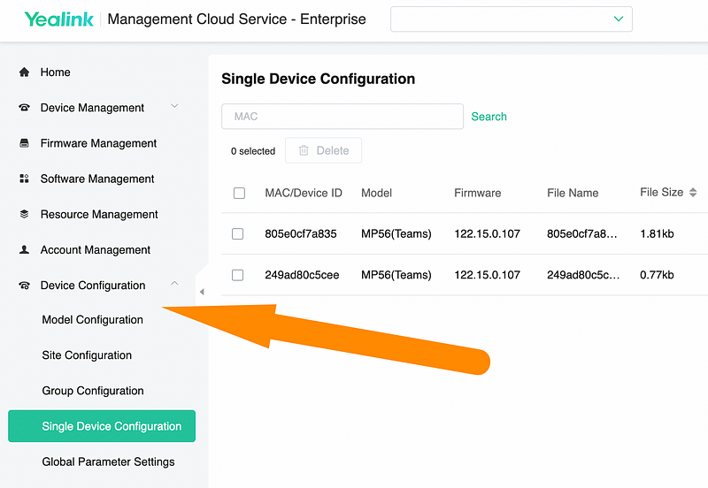
Task: Click the Firmware Management icon
Action: pos(25,143)
